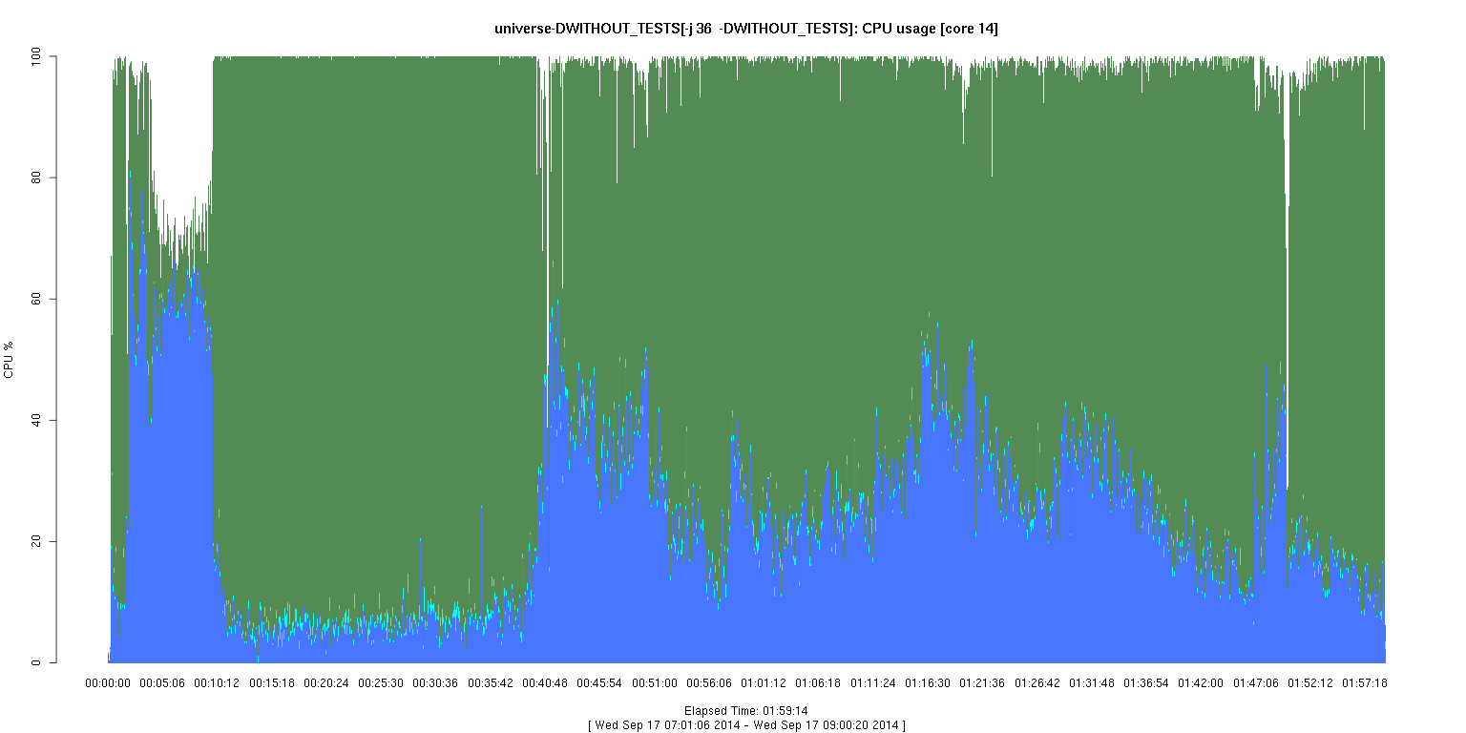Image resolution: width=1466 pixels, height=733 pixels.
Task: Click the 00:40:48 time label
Action: 545,683
